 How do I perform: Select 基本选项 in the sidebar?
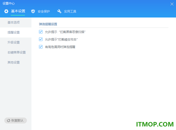[x=16, y=22]
